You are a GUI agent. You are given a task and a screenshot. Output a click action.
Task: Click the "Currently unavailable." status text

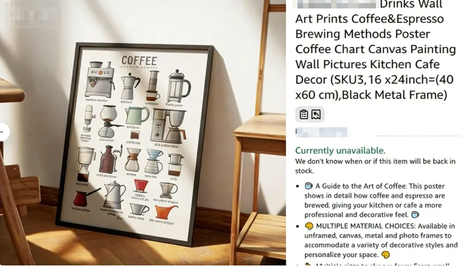(x=340, y=150)
